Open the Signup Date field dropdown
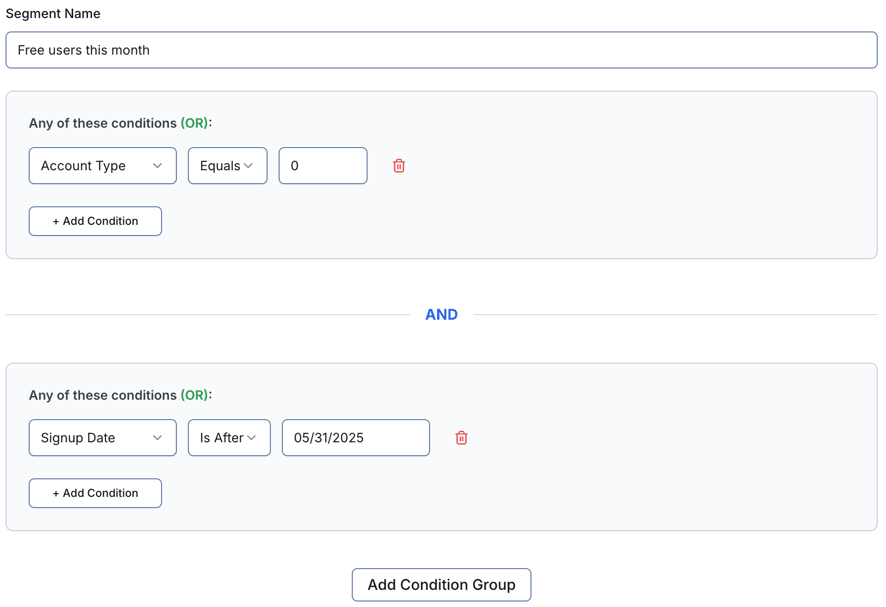Viewport: 886px width, 607px height. [x=102, y=438]
